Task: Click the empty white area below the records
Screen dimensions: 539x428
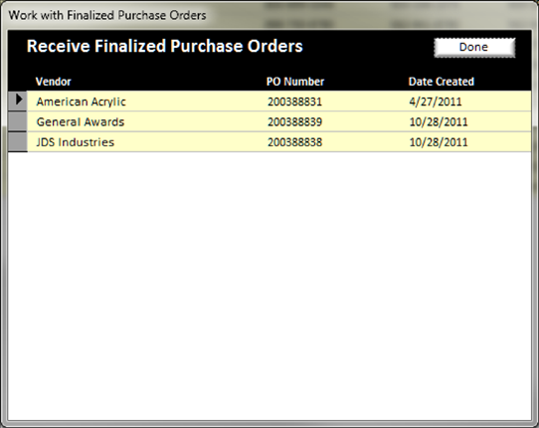Action: pos(269,286)
